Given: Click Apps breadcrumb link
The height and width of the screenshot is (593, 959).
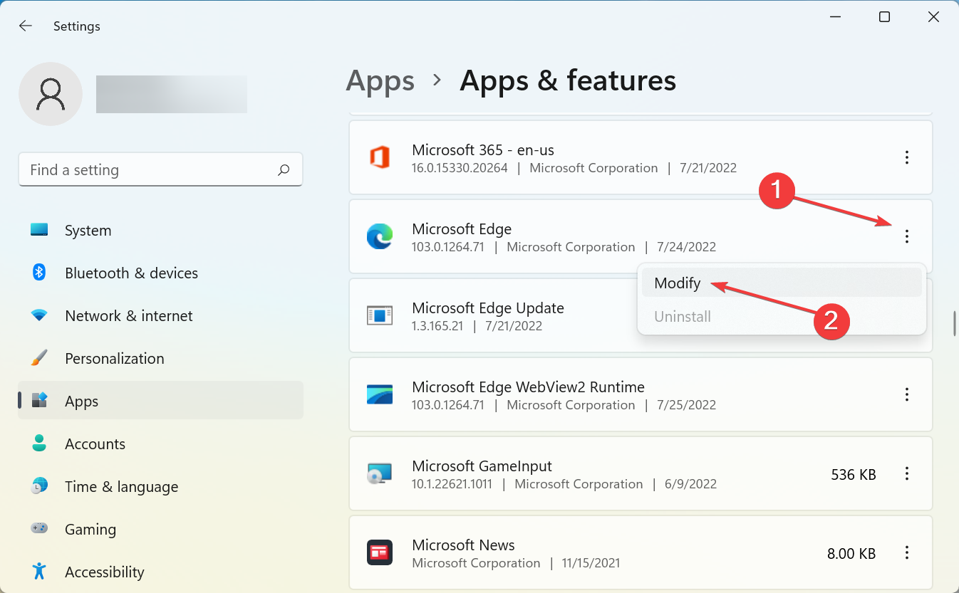Looking at the screenshot, I should 380,80.
